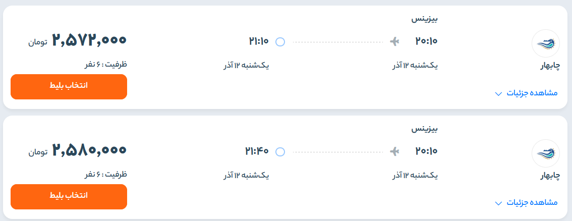The image size is (572, 221).
Task: Click arrival circle marker beside 21:40
Action: click(280, 151)
